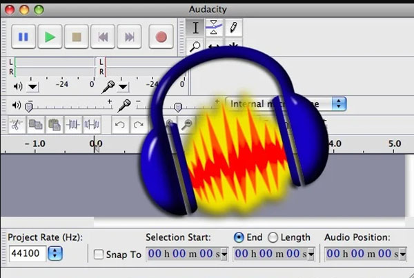The width and height of the screenshot is (414, 278).
Task: Adjust the output volume slider thumb
Action: pyautogui.click(x=29, y=107)
